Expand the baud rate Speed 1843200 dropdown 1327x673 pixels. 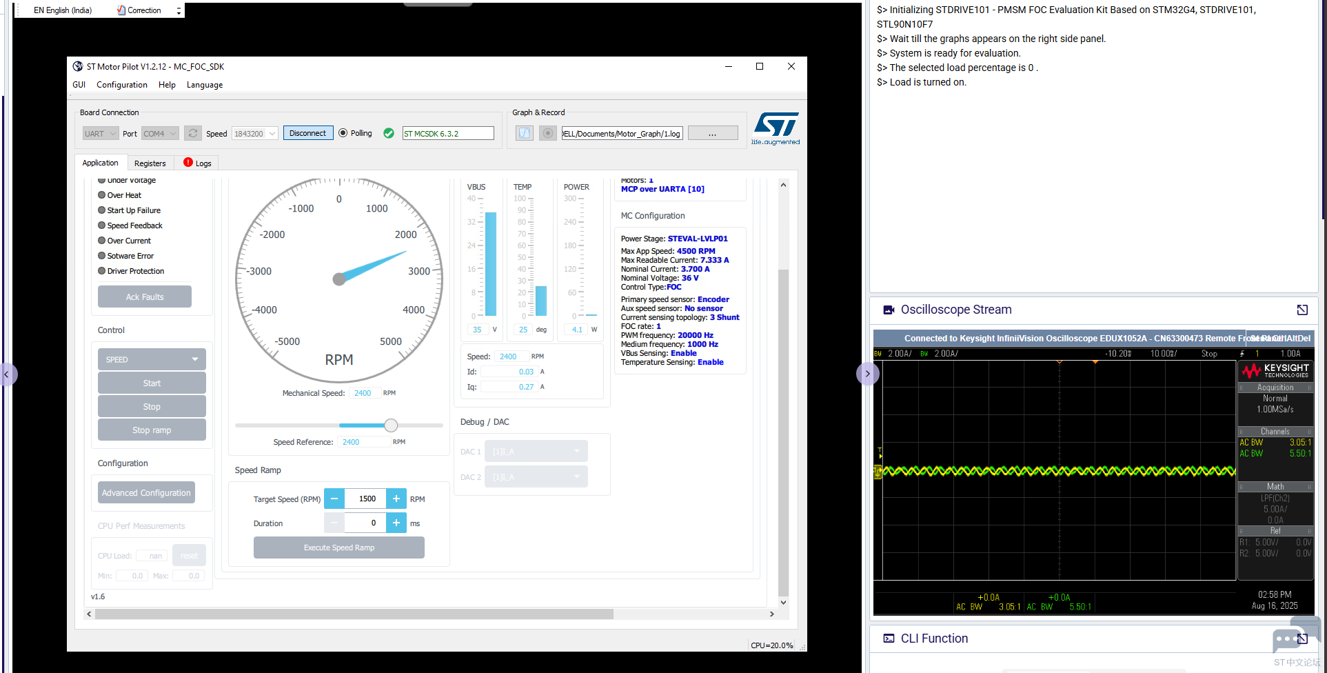point(254,133)
